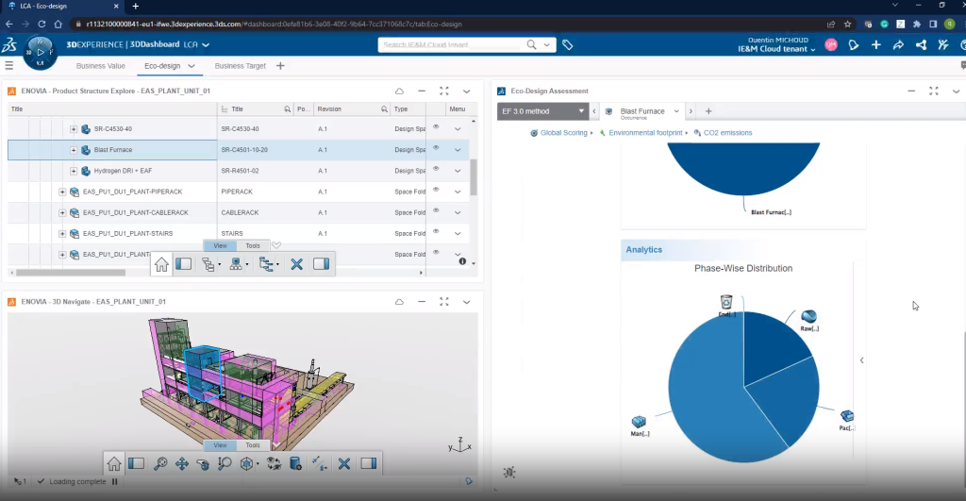The image size is (966, 501).
Task: Add a new dashboard tab with plus
Action: pyautogui.click(x=280, y=66)
